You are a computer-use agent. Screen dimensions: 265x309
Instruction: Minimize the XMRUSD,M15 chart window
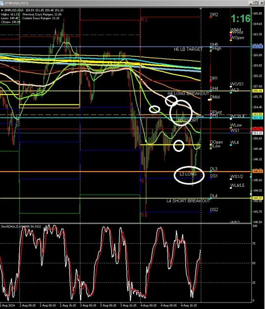pos(251,3)
